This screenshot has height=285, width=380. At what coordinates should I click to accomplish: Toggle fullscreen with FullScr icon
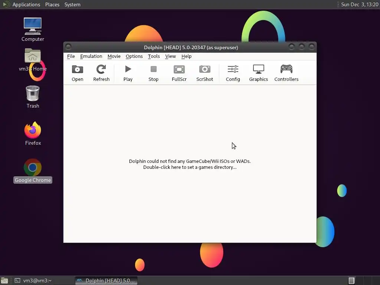tap(179, 73)
